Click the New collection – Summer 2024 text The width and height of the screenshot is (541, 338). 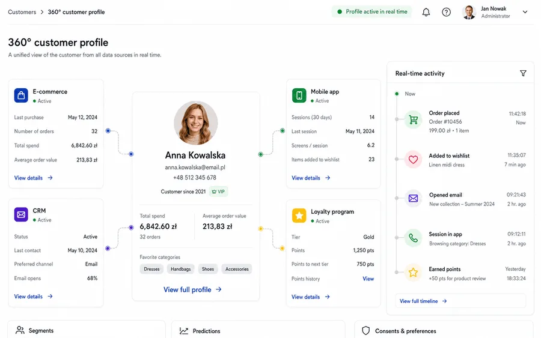pos(462,204)
